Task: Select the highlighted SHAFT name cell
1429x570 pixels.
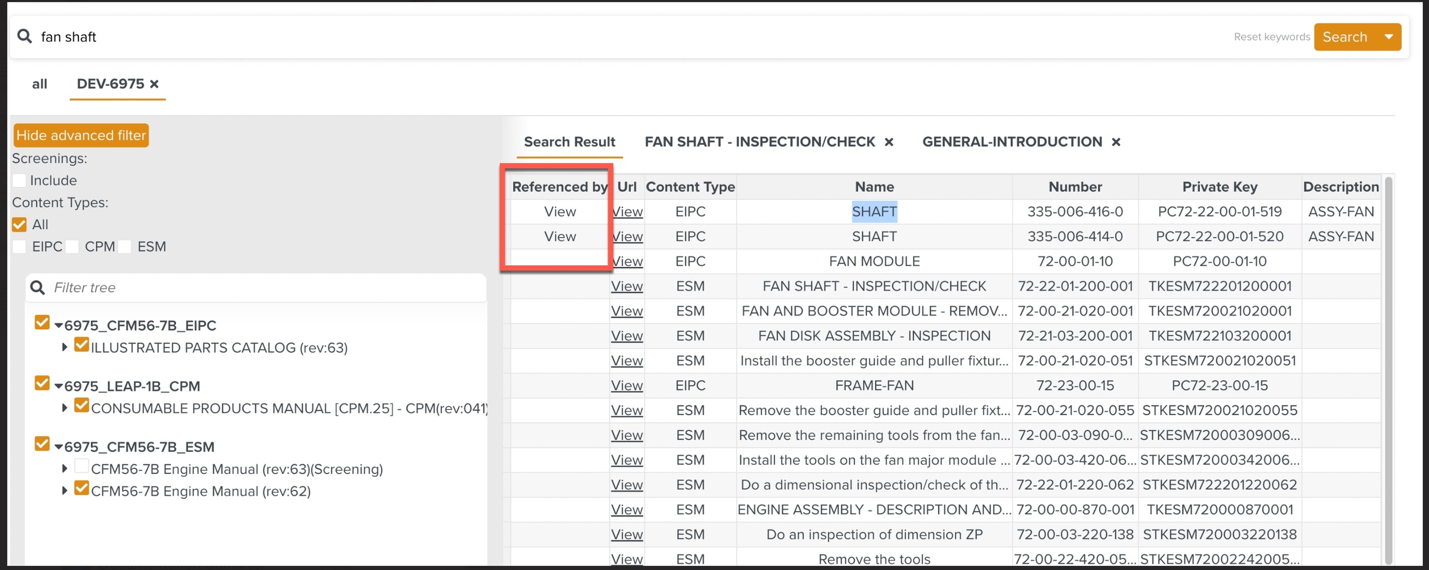Action: [874, 212]
